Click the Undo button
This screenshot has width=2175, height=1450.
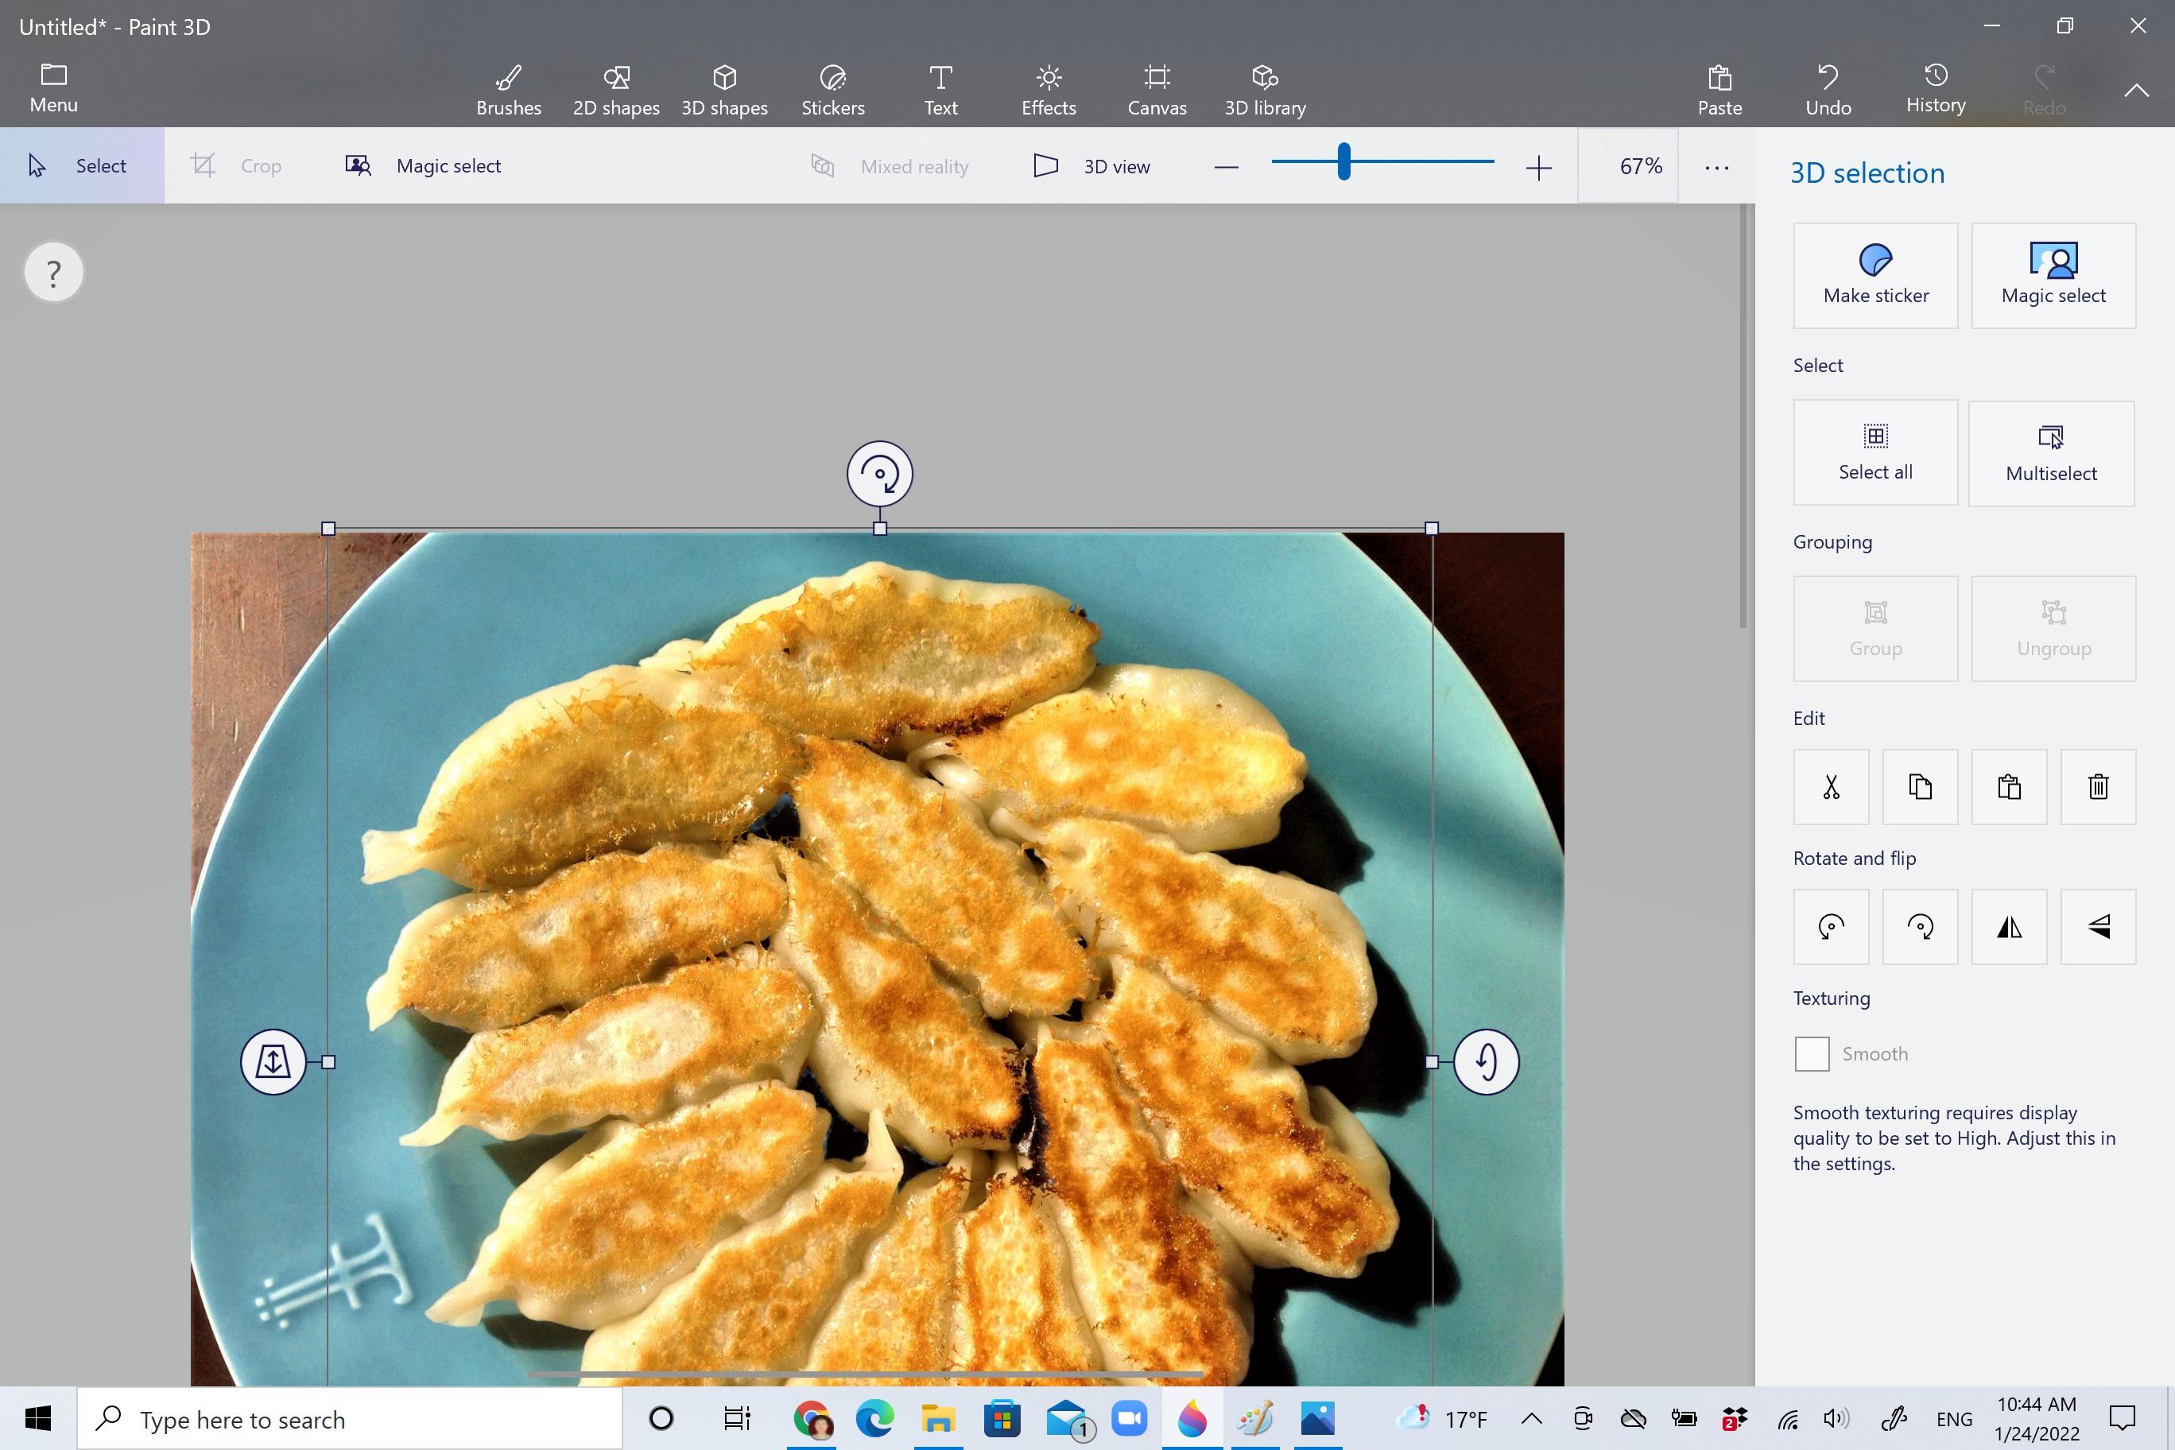click(1828, 90)
